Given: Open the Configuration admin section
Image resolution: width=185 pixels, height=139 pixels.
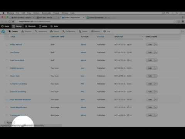Looking at the screenshot, I should tap(69, 31).
